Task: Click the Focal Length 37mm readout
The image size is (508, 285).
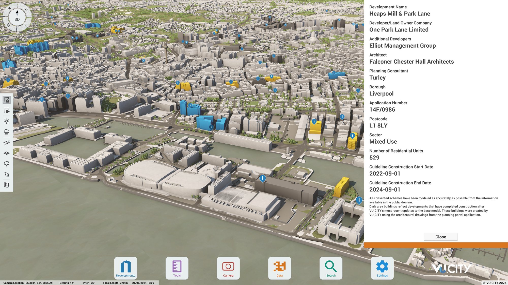Action: (x=115, y=283)
